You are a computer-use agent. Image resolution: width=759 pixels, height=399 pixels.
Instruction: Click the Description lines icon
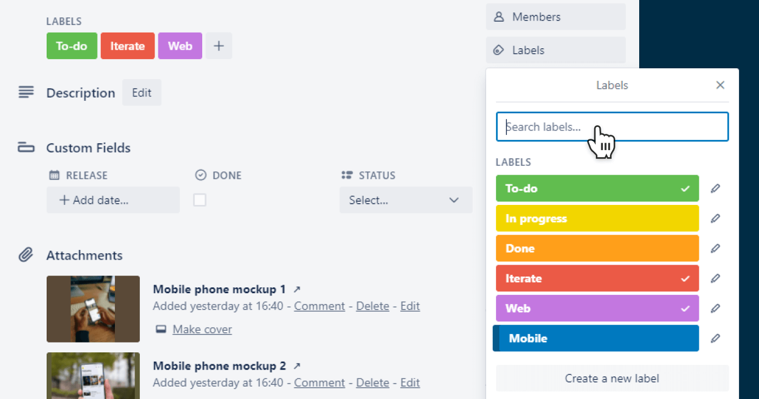point(26,92)
